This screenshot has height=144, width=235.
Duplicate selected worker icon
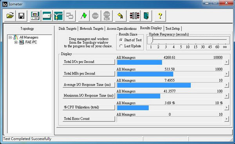[70, 16]
